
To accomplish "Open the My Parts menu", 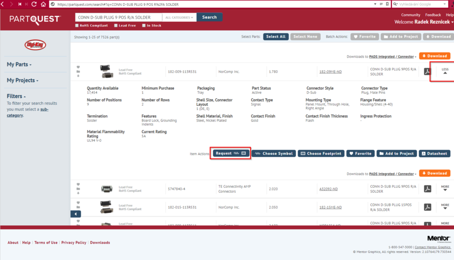I will 19,65.
